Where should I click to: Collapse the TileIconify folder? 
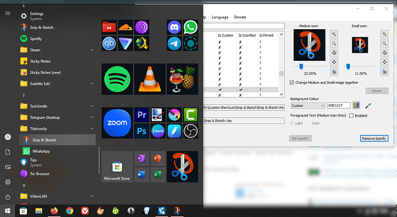pyautogui.click(x=92, y=129)
